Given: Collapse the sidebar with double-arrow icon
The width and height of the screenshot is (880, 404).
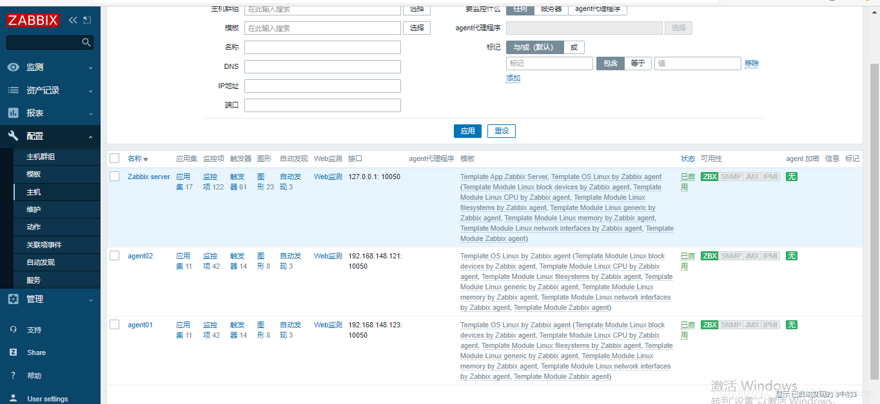Looking at the screenshot, I should 73,20.
